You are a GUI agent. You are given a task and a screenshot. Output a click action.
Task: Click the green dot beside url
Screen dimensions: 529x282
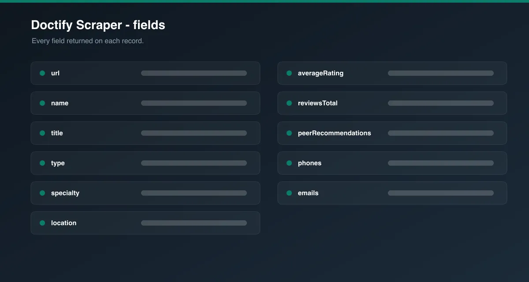click(x=42, y=73)
